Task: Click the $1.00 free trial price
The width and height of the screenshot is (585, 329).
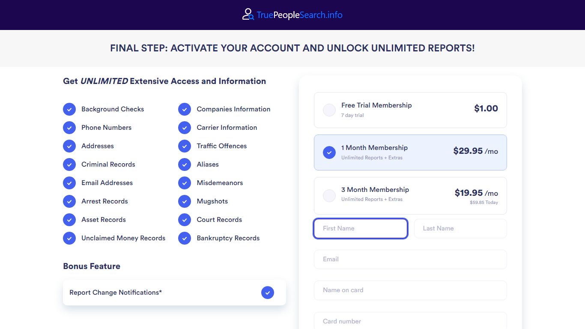Action: coord(486,108)
